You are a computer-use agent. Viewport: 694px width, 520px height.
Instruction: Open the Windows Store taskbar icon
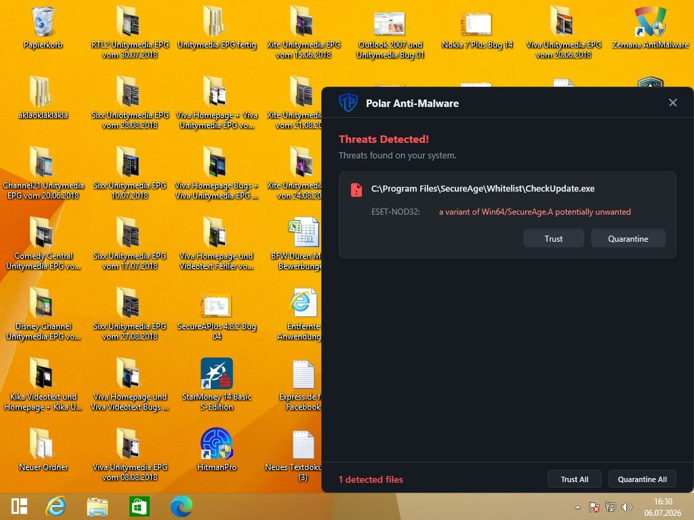[139, 506]
